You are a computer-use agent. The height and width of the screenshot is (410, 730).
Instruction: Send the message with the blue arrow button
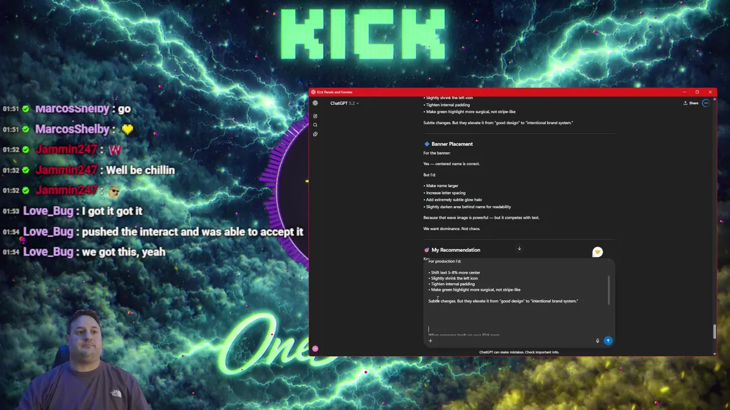pyautogui.click(x=608, y=341)
